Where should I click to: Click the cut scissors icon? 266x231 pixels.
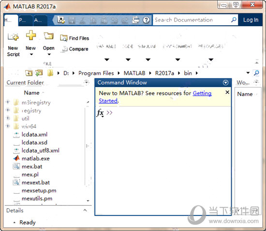click(x=82, y=20)
